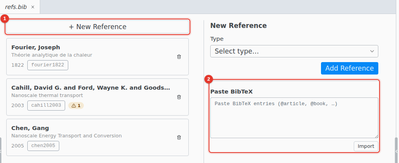Focus the Paste BibTeX text area

294,118
